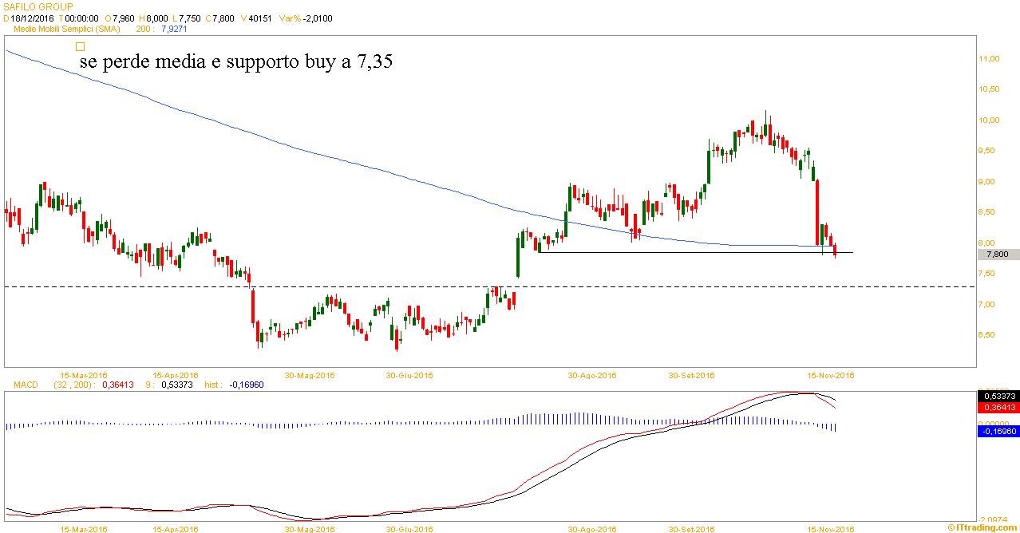The image size is (1020, 533).
Task: Click the SMA value 7,9271 in blue
Action: tap(174, 29)
